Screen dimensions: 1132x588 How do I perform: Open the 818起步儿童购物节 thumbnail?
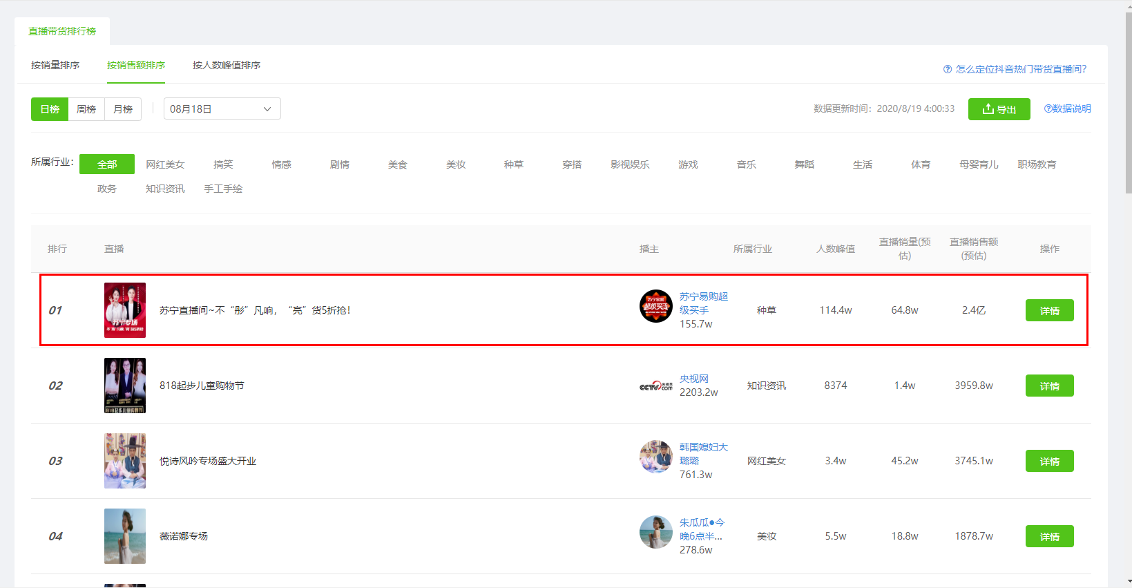(125, 386)
